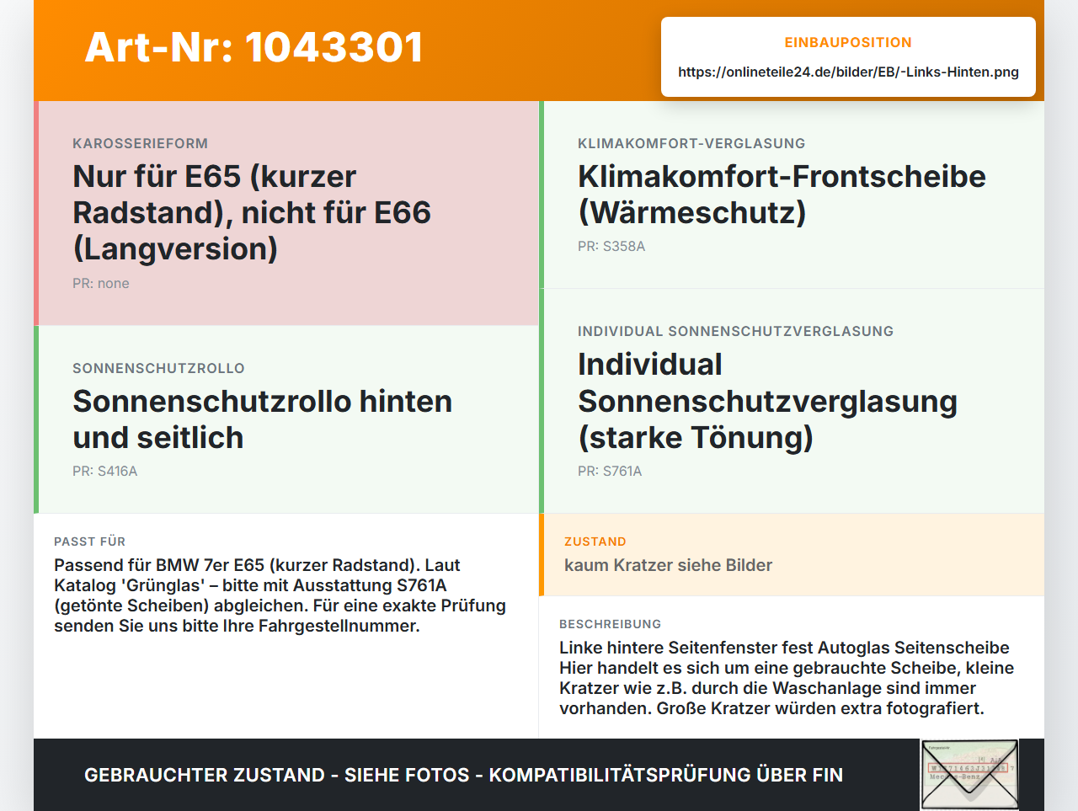Screen dimensions: 1078x811
Task: Click the PASST FÜR label
Action: [x=89, y=542]
